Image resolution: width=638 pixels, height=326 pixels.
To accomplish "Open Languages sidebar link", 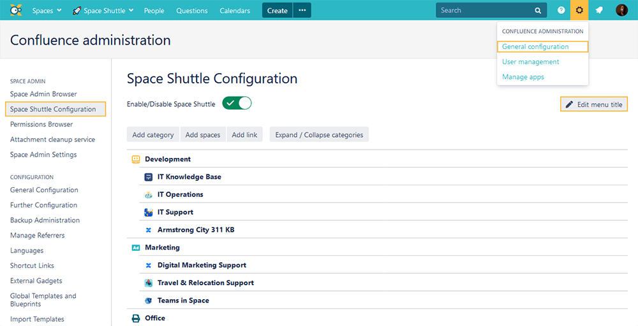I will pyautogui.click(x=27, y=250).
